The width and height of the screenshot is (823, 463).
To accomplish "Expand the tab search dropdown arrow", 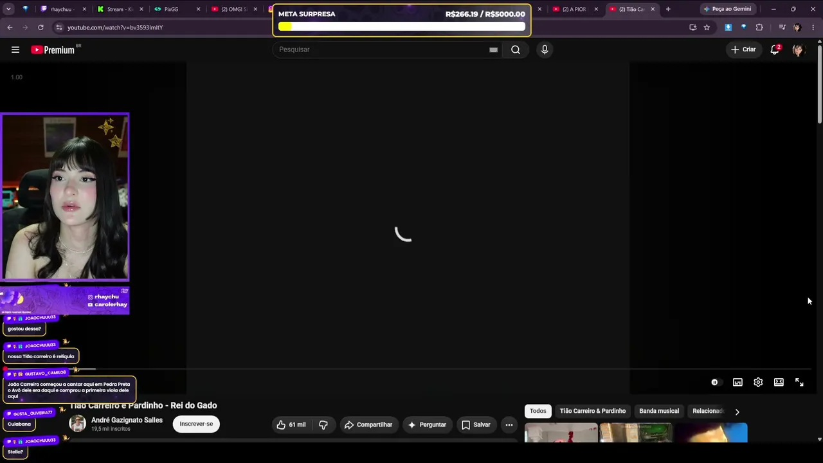I will tap(10, 9).
